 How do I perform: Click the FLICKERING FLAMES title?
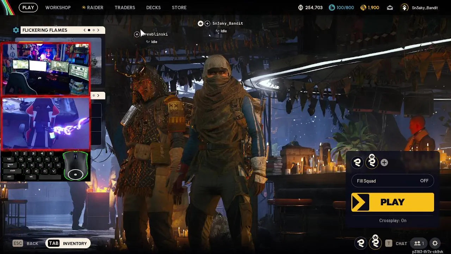point(45,30)
